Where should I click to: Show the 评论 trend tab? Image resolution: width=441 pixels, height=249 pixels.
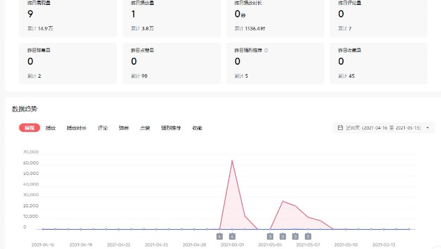point(103,128)
